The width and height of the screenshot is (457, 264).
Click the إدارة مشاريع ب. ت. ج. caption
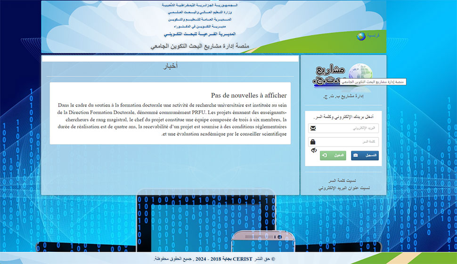[x=343, y=96]
